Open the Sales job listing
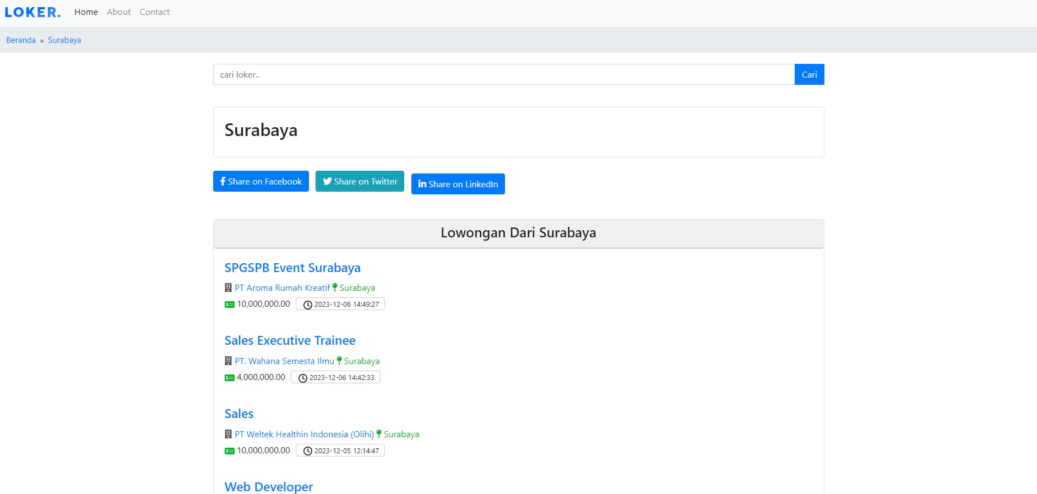 (x=239, y=414)
